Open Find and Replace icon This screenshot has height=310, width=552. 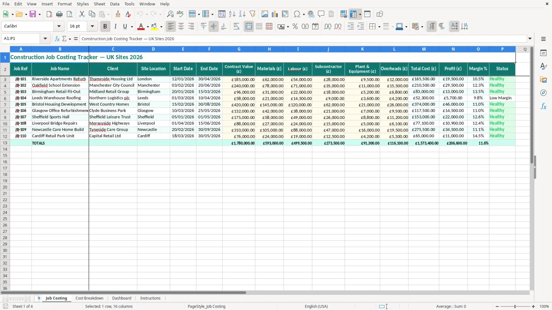pyautogui.click(x=170, y=14)
